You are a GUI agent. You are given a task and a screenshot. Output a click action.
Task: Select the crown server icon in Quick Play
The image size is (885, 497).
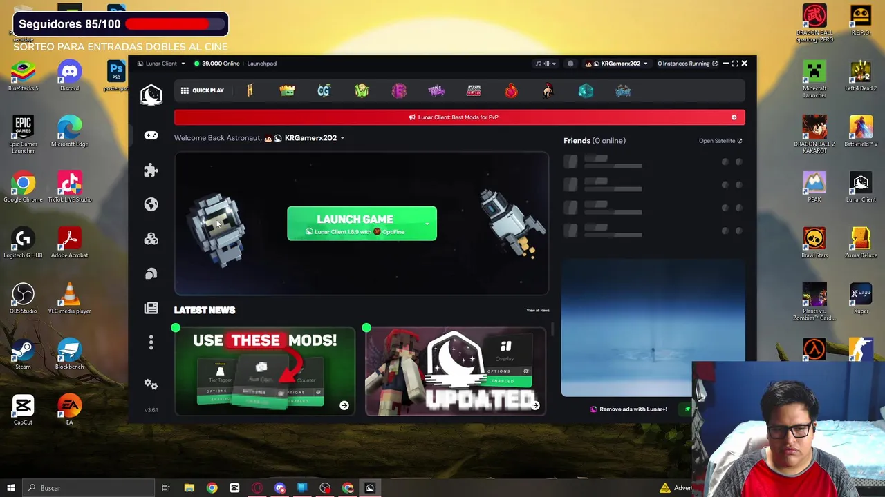tap(287, 90)
